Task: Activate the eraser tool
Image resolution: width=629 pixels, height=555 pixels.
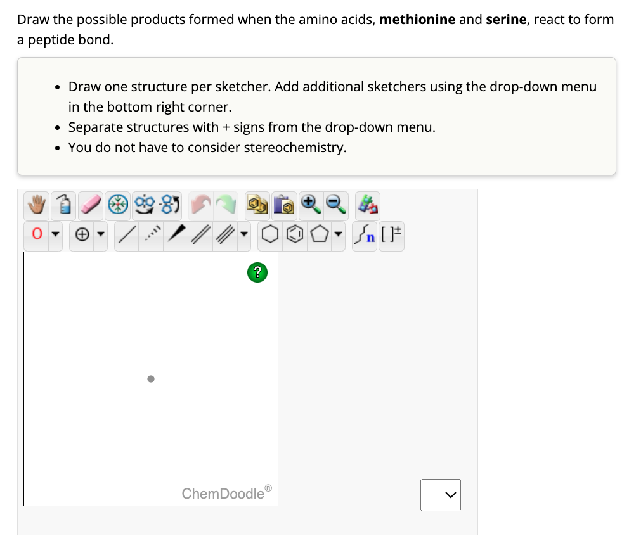Action: tap(90, 205)
